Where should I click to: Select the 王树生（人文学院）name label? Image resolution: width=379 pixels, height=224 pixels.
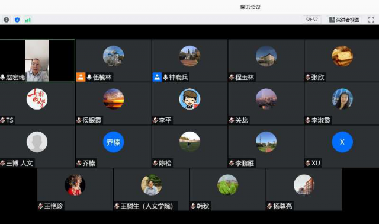(147, 206)
